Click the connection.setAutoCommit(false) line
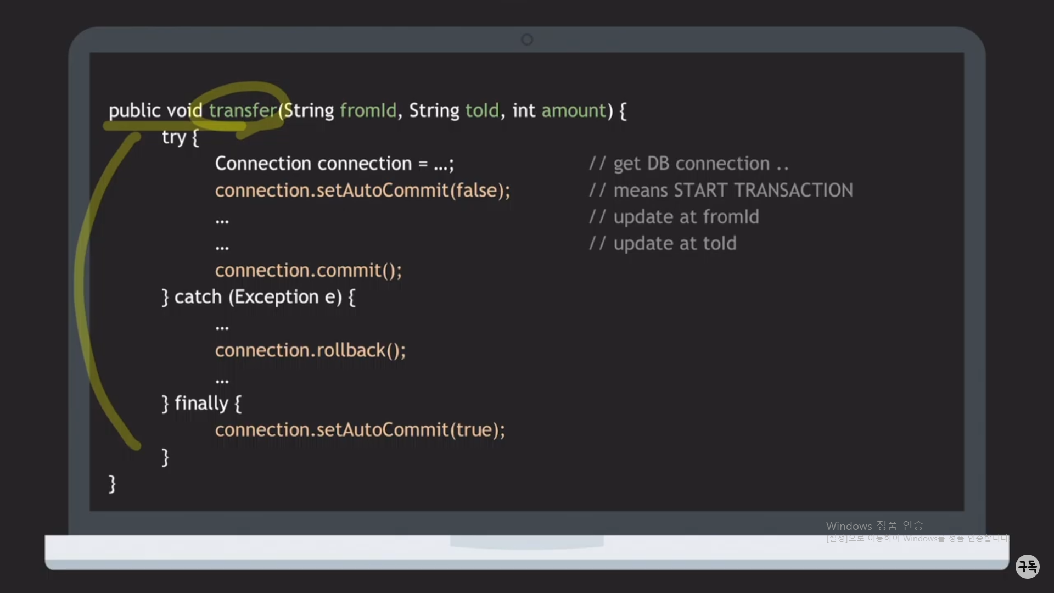This screenshot has width=1054, height=593. coord(362,191)
